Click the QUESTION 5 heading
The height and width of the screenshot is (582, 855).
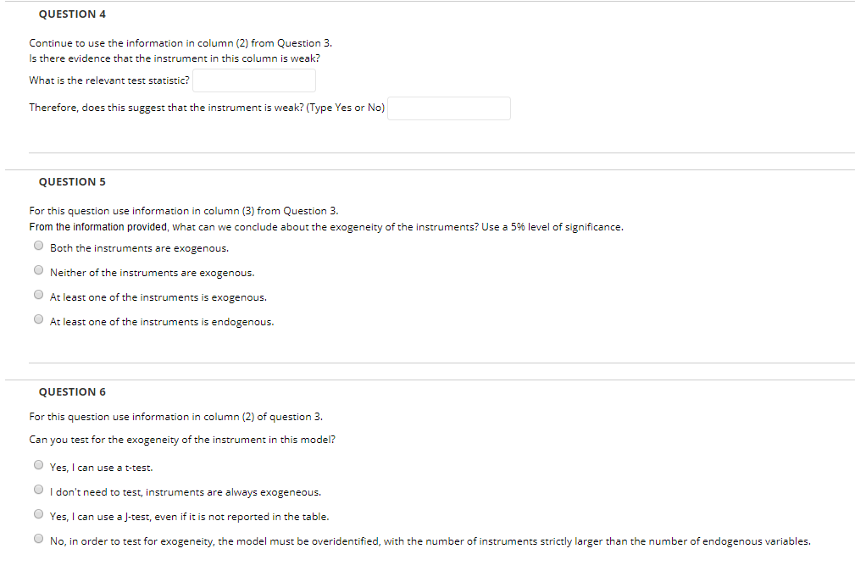coord(72,181)
